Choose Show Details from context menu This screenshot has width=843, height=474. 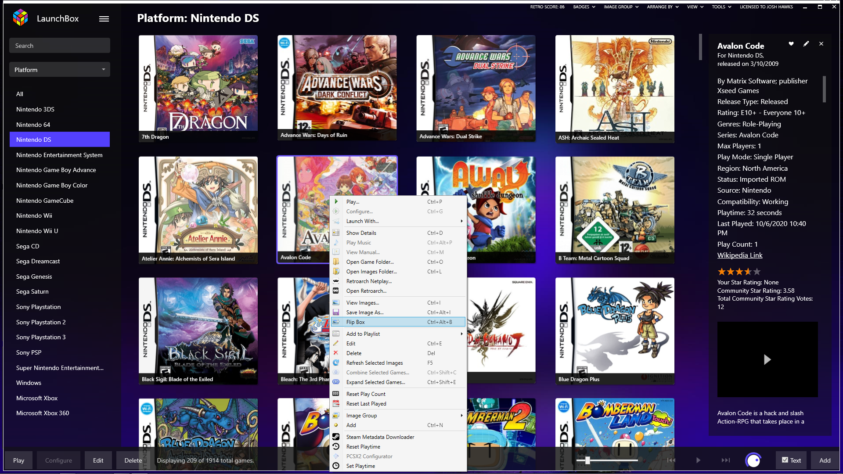click(398, 233)
